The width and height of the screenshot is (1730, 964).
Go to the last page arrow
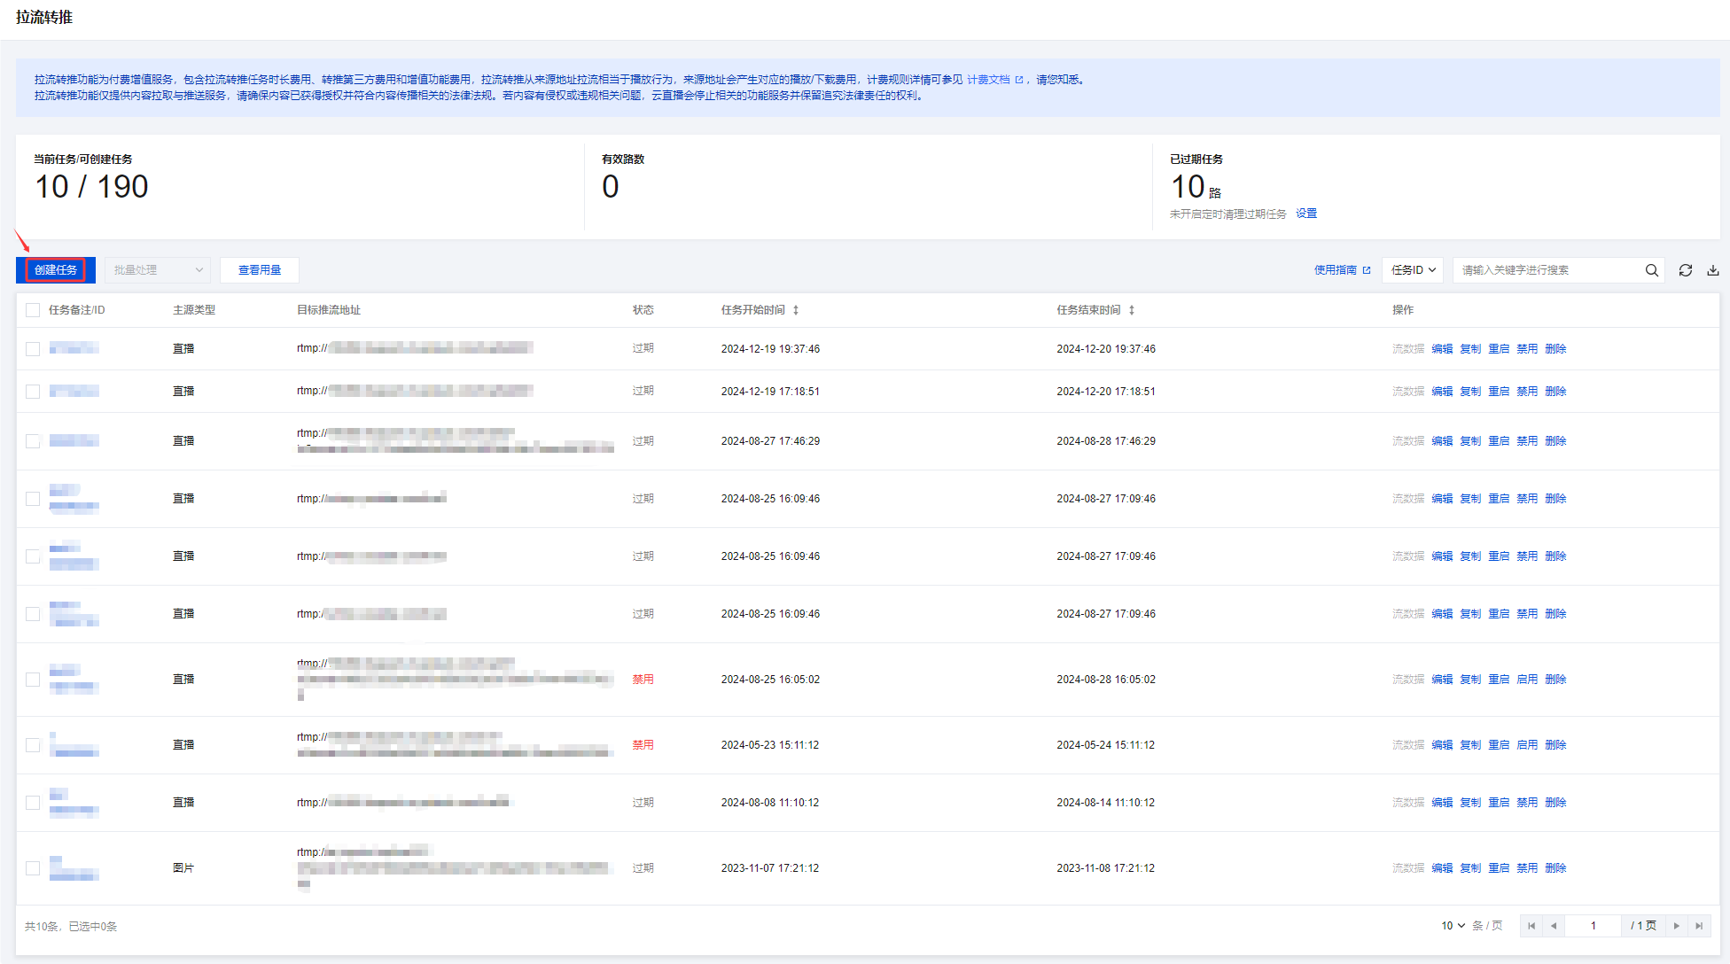click(x=1698, y=926)
